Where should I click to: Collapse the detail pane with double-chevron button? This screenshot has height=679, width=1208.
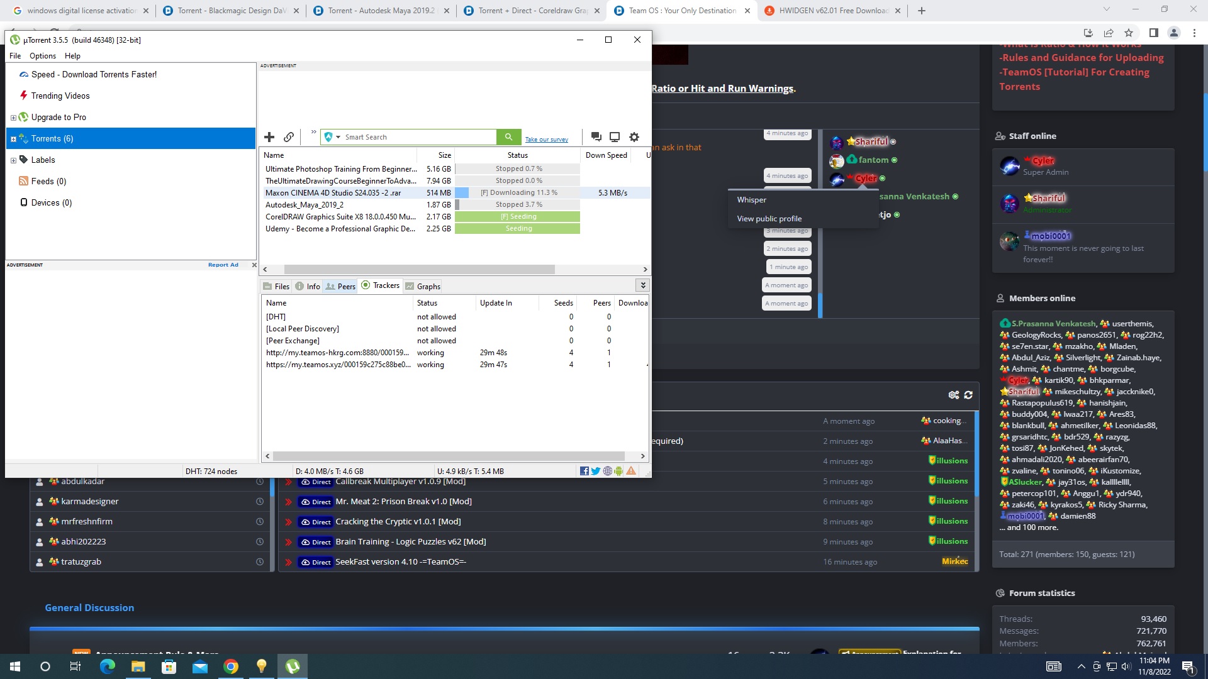click(x=642, y=285)
